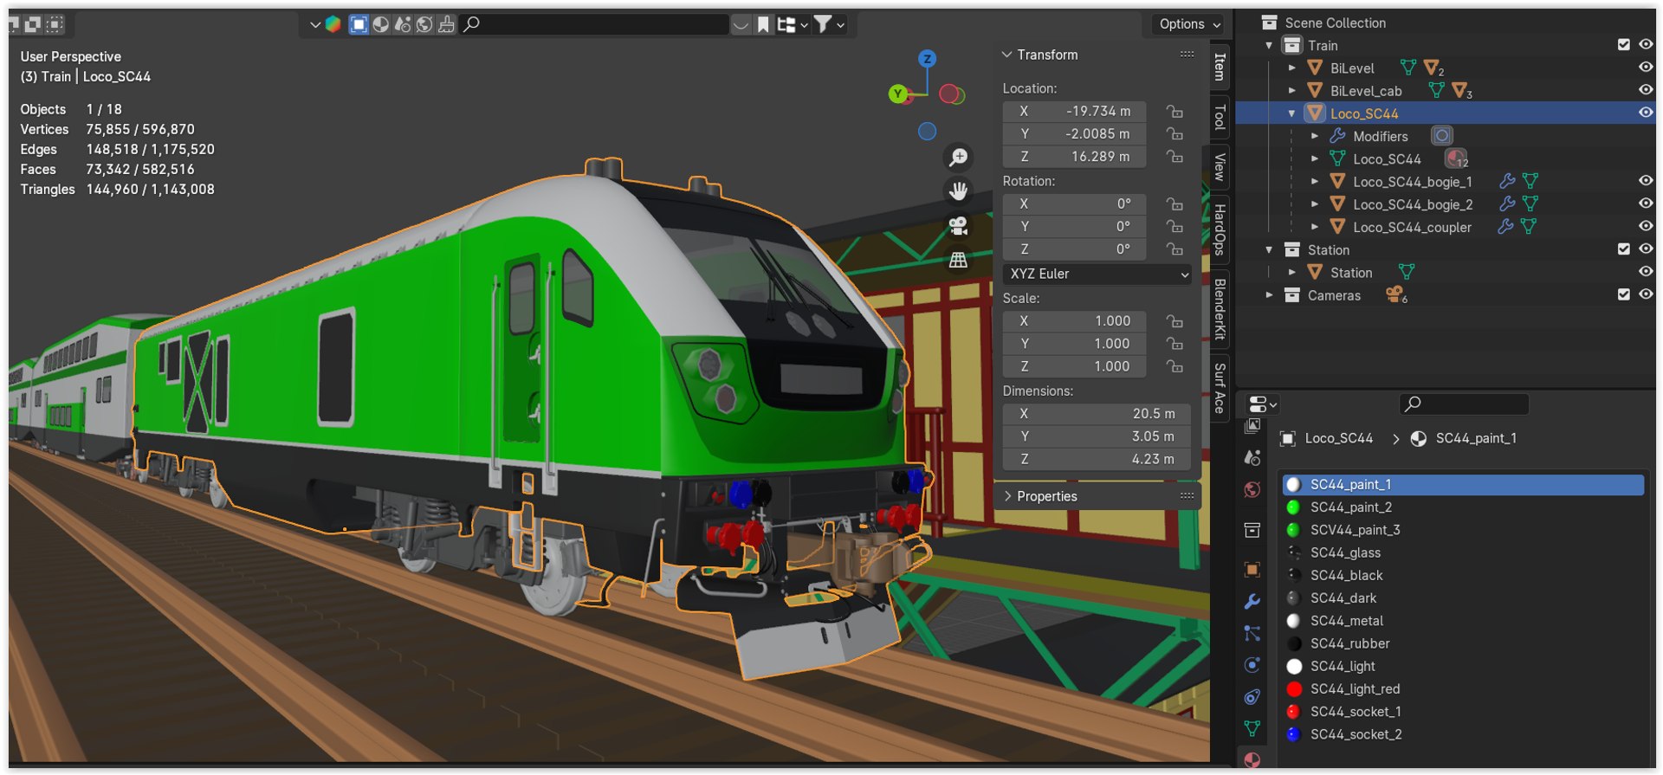1663x775 pixels.
Task: Hide BiLevel_cab with its eye icon
Action: [1646, 90]
